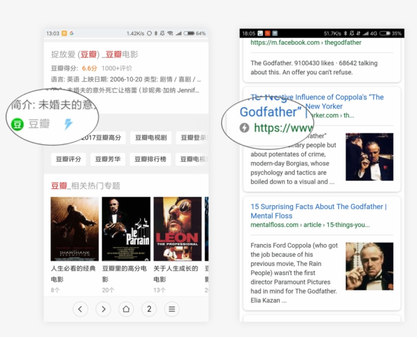Choose the 豆瓣排行榜 suggestion chip
The height and width of the screenshot is (337, 417).
(x=150, y=159)
